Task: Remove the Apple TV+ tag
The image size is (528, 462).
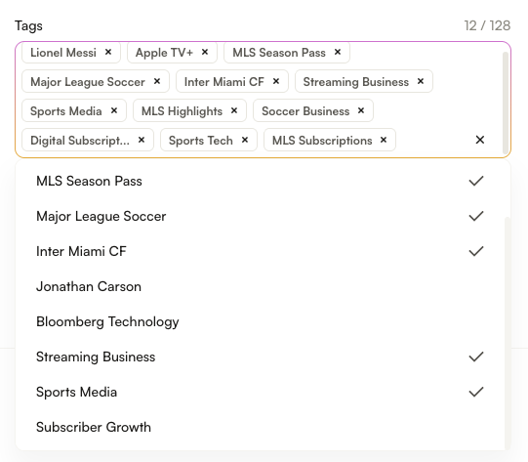Action: [205, 52]
